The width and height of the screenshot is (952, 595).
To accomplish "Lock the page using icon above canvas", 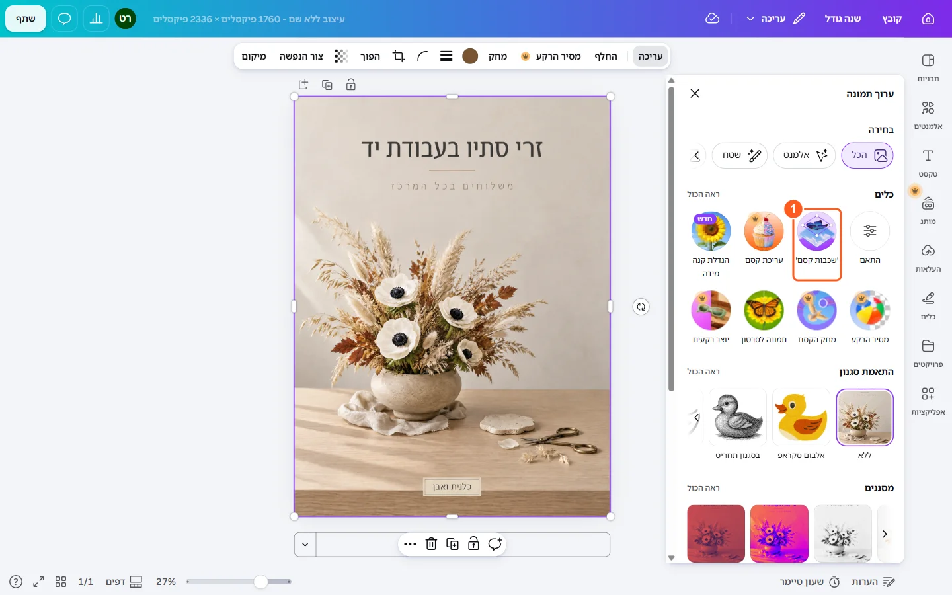I will click(351, 85).
